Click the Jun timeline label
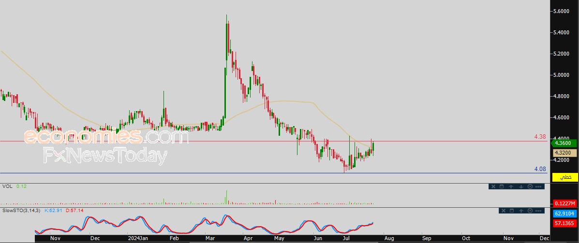The width and height of the screenshot is (579, 243). (x=318, y=238)
